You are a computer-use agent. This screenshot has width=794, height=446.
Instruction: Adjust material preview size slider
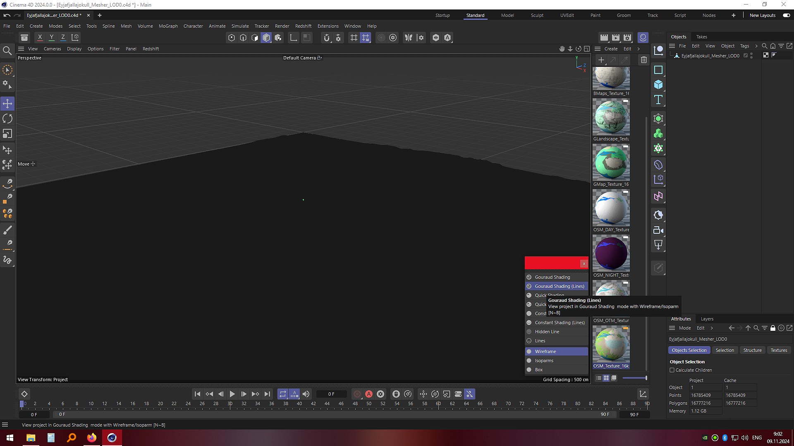(x=634, y=378)
